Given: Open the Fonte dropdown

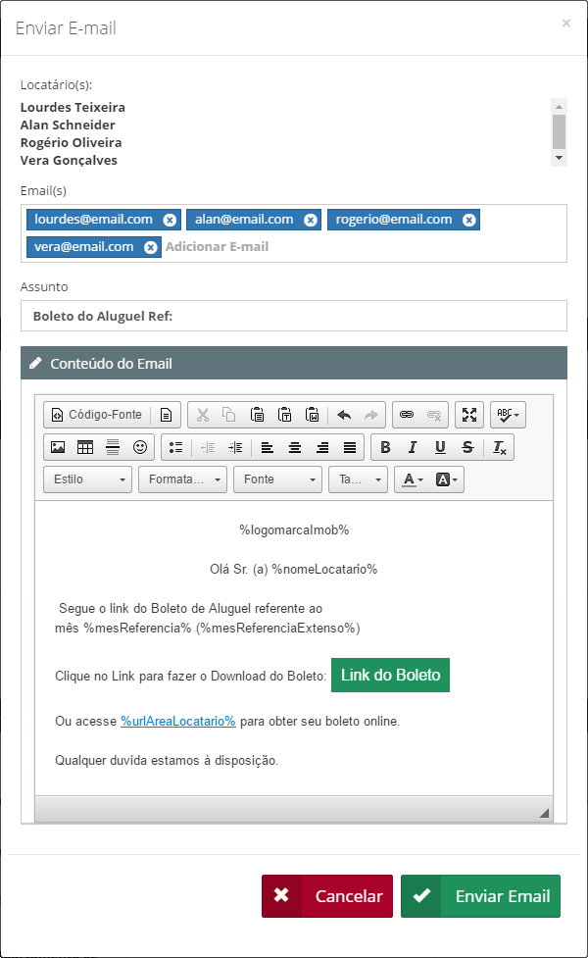Looking at the screenshot, I should point(277,479).
